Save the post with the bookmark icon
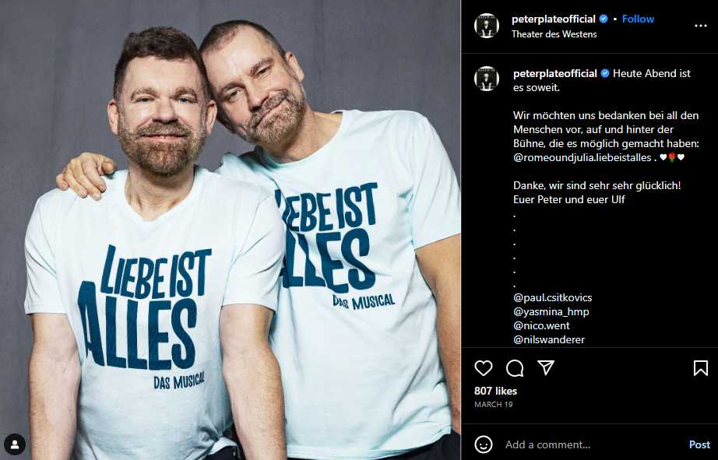718x460 pixels. point(701,368)
